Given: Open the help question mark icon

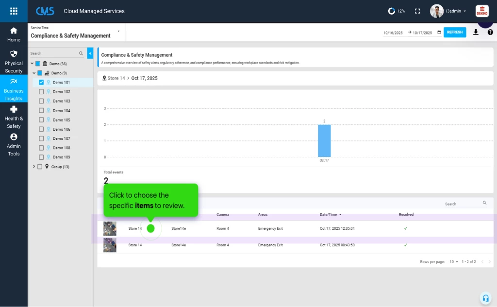Looking at the screenshot, I should click(490, 32).
